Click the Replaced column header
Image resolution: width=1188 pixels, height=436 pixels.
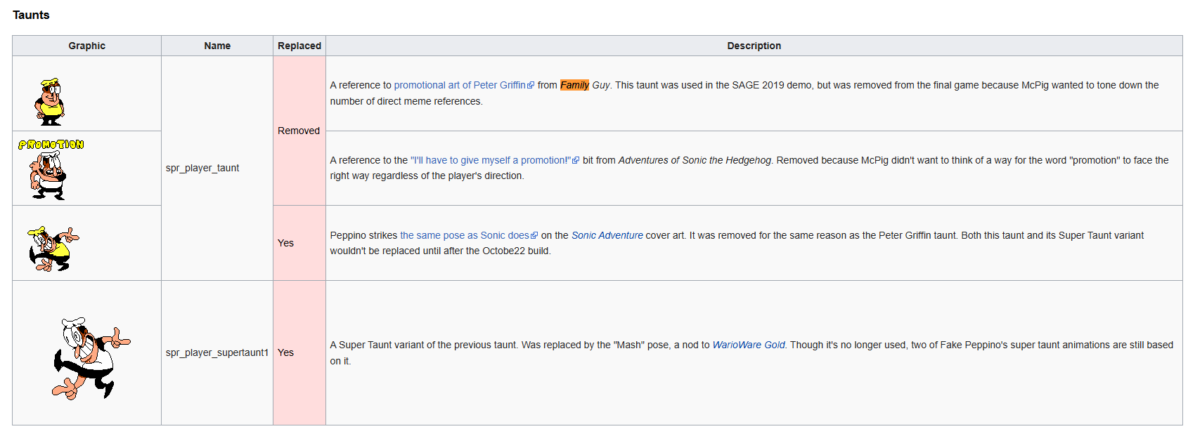pos(299,46)
